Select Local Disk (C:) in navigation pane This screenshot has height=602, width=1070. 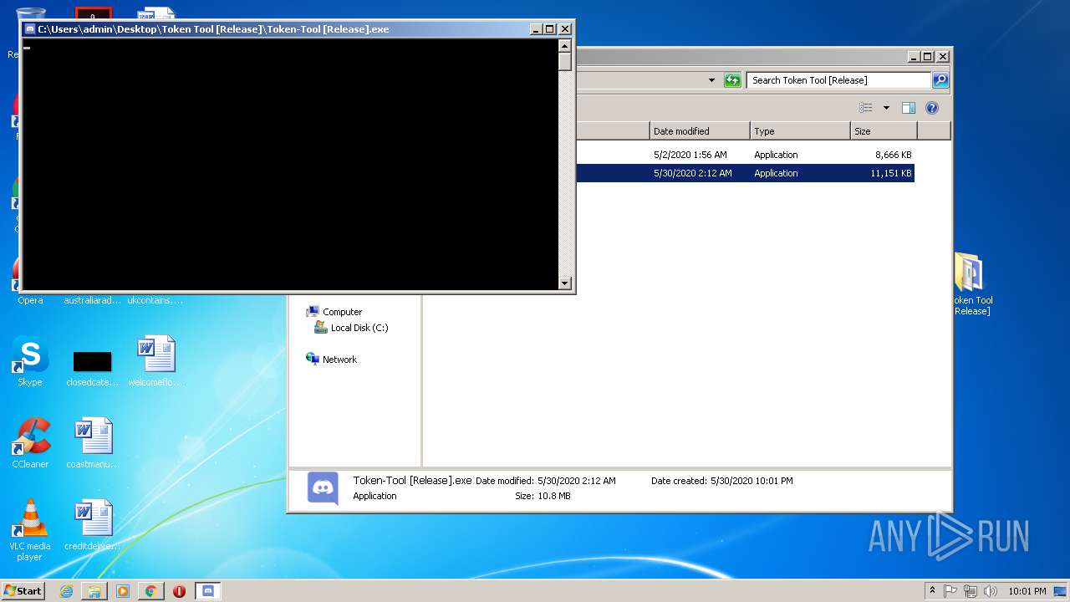pos(351,328)
